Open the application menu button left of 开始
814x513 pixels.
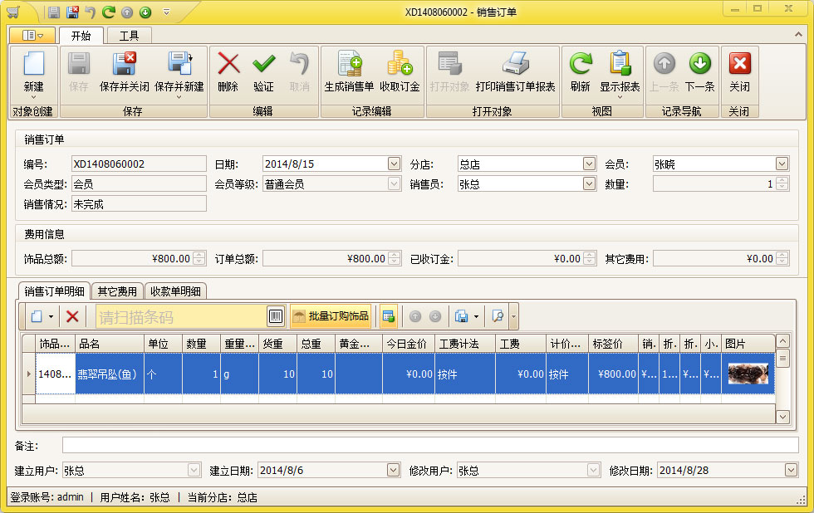[x=32, y=35]
